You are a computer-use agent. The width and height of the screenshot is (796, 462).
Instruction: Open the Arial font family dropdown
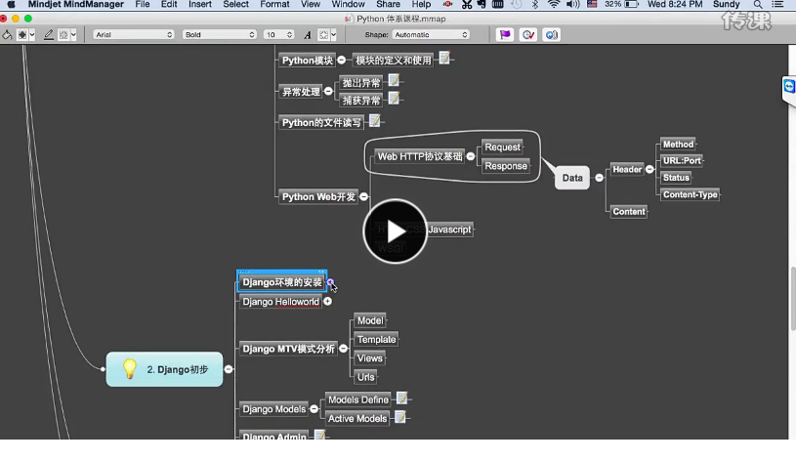(x=134, y=35)
